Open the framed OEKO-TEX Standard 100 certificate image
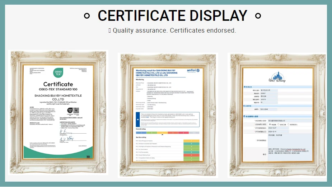Viewport: 332px width, 187px height. click(58, 112)
